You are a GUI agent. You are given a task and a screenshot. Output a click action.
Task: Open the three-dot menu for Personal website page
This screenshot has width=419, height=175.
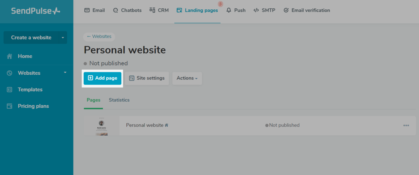point(406,126)
